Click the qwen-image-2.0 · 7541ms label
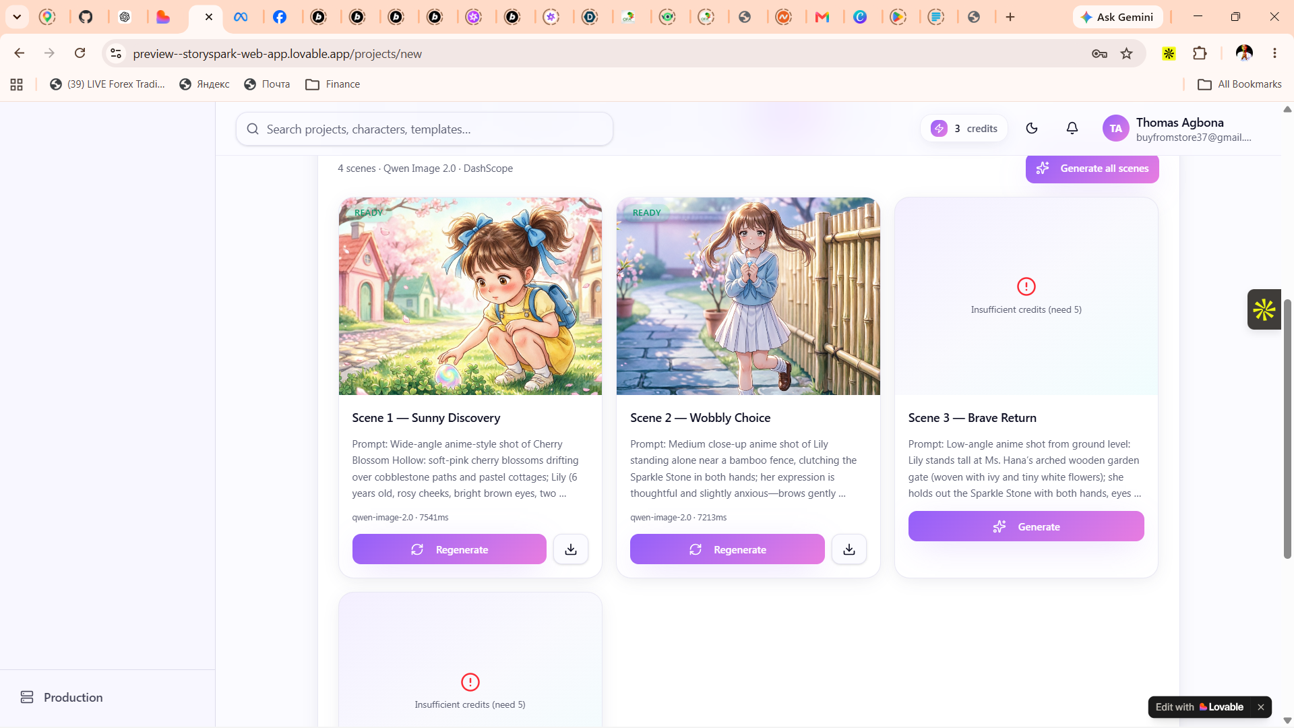 point(400,518)
